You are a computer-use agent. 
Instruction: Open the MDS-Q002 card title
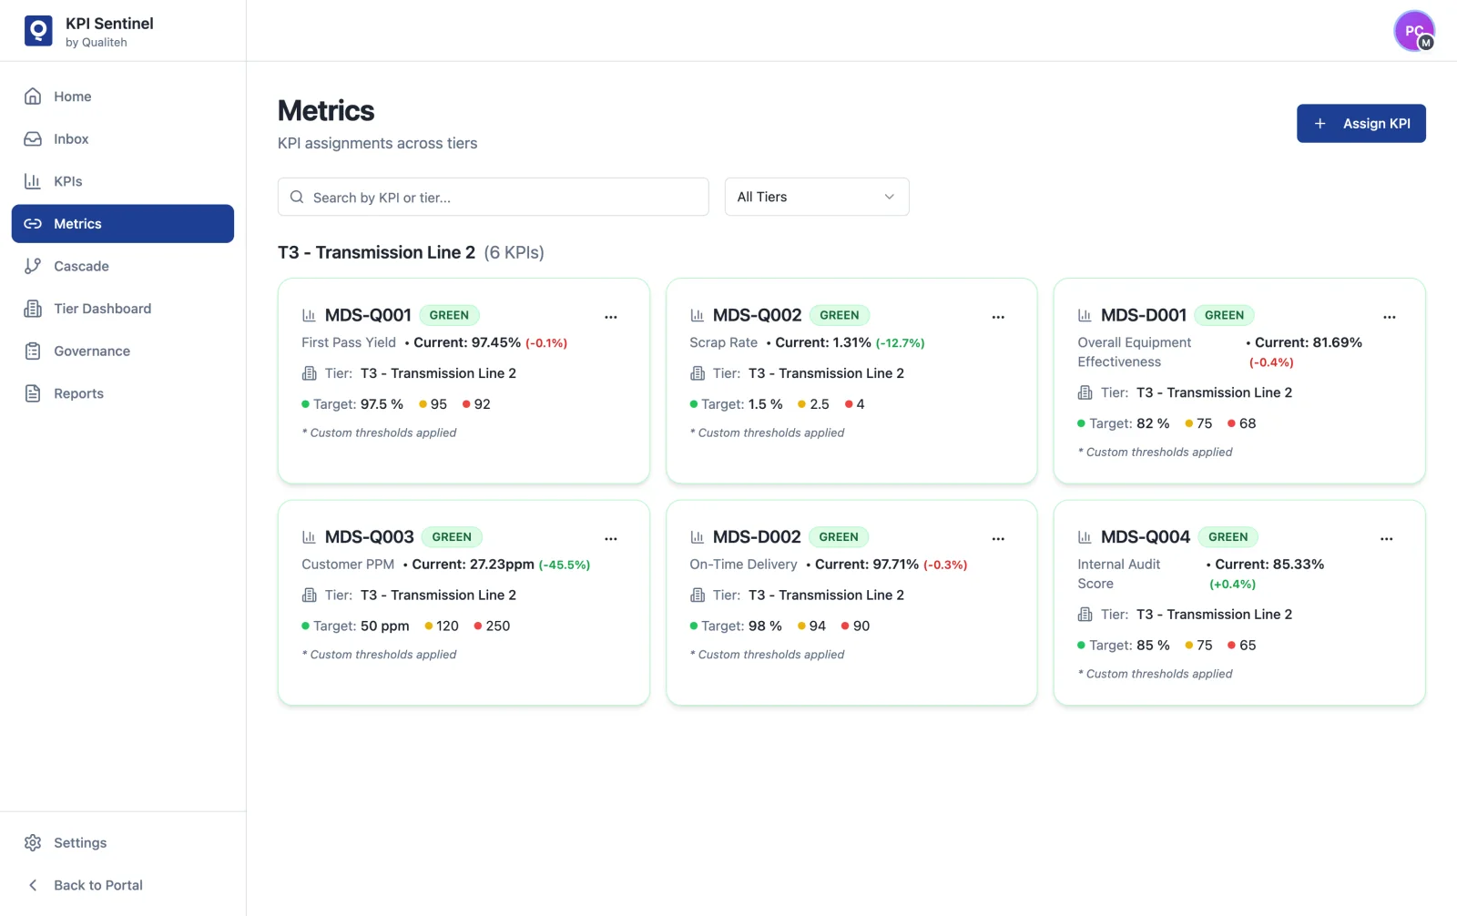[x=757, y=315]
